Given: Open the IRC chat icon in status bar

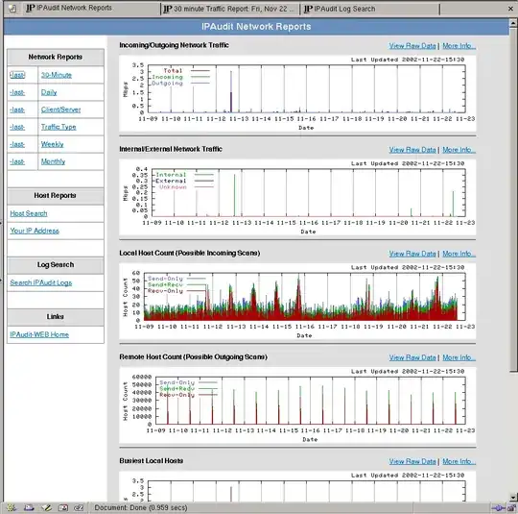Looking at the screenshot, I should pos(79,507).
